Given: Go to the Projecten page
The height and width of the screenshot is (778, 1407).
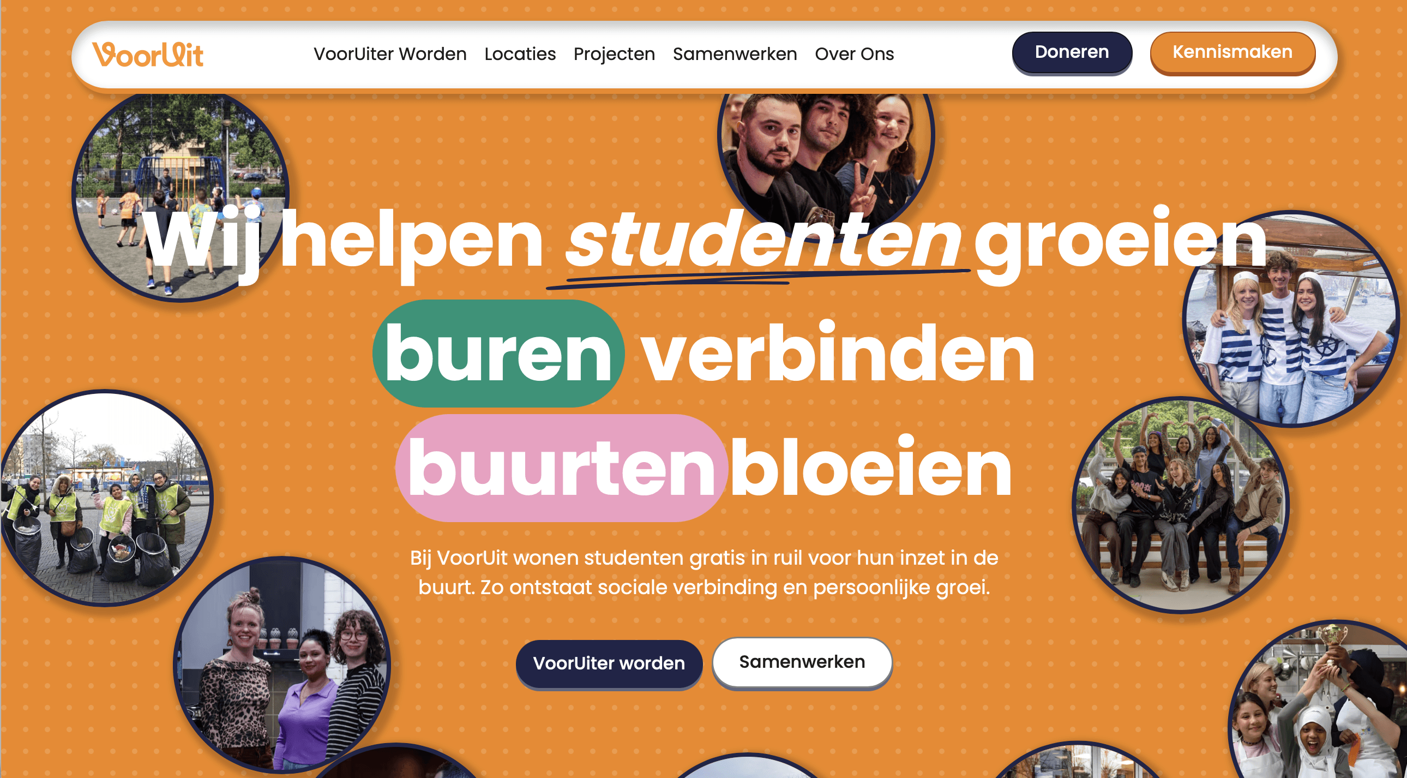Looking at the screenshot, I should click(x=614, y=54).
